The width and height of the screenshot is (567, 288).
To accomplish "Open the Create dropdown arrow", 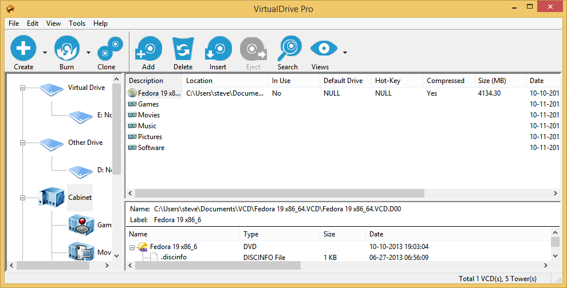I will coord(45,53).
